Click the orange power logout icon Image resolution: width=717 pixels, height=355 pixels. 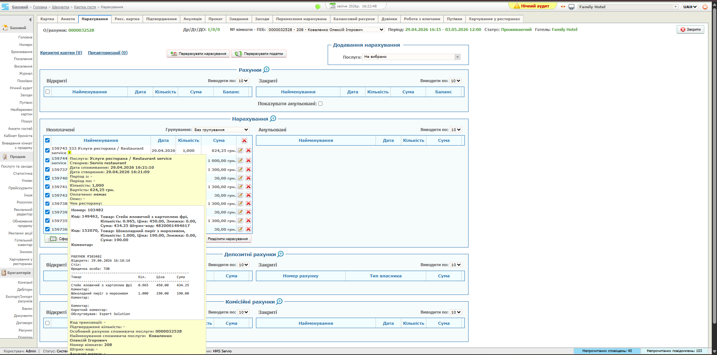(705, 7)
